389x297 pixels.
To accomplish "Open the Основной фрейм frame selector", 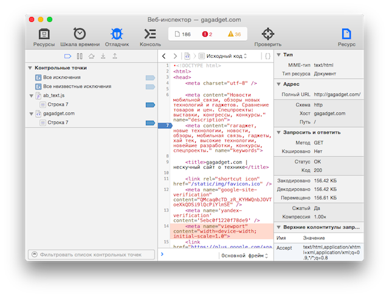I will [244, 256].
